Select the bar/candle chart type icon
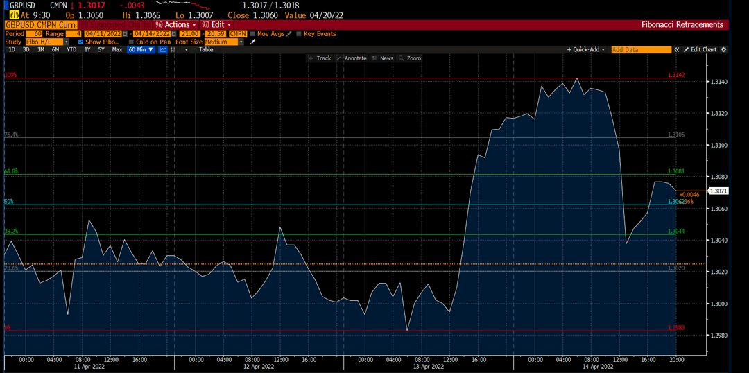The width and height of the screenshot is (749, 373). coord(172,50)
